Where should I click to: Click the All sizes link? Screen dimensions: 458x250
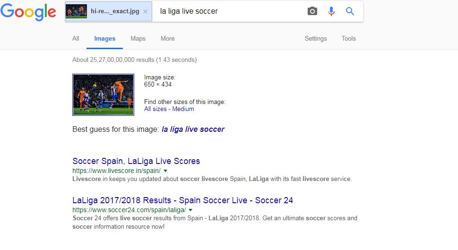tap(155, 109)
